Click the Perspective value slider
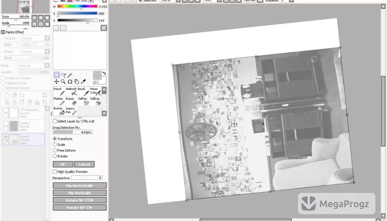This screenshot has height=221, width=387. pyautogui.click(x=87, y=178)
